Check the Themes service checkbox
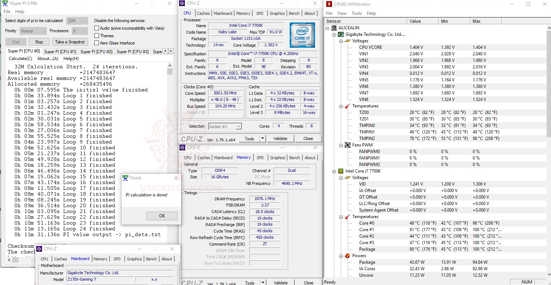The image size is (551, 285). pyautogui.click(x=96, y=35)
